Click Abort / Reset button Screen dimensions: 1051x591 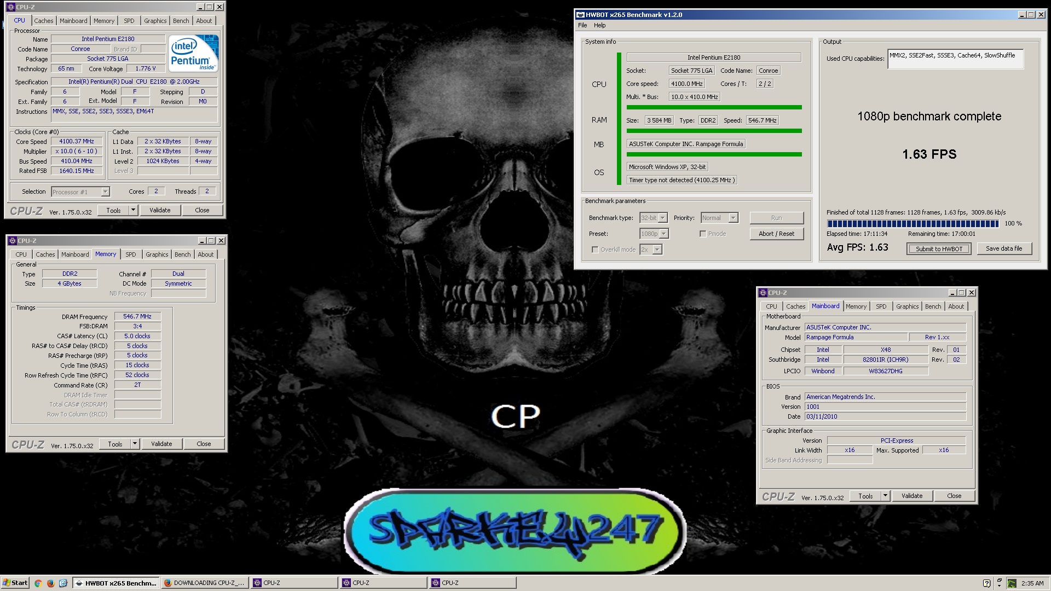(x=776, y=234)
